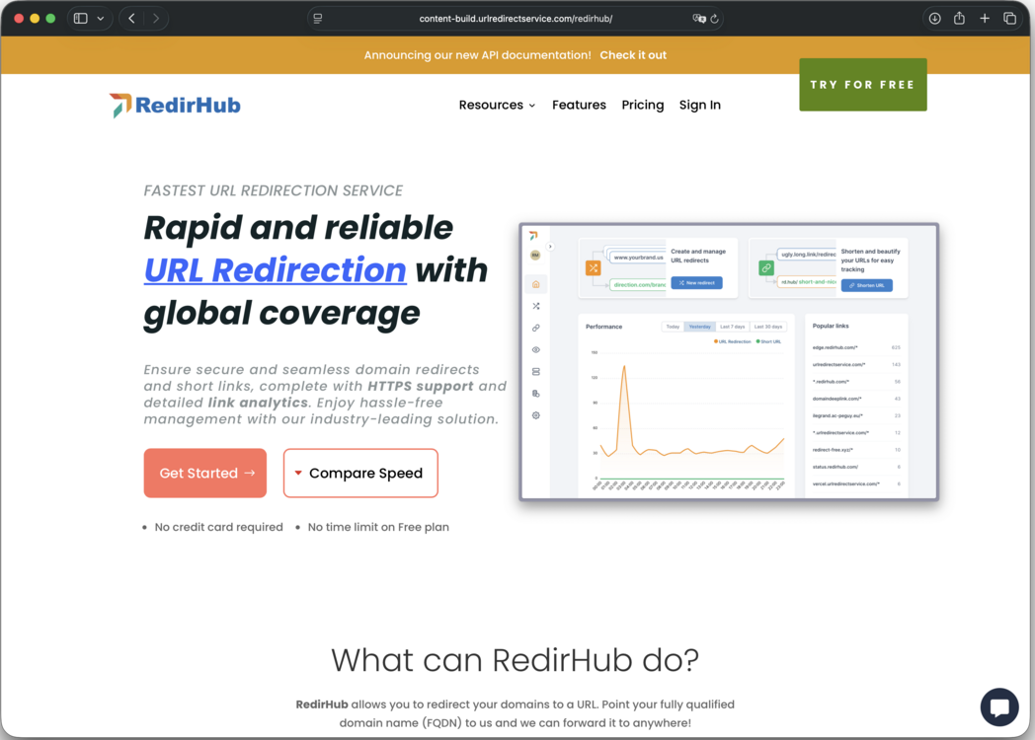Open the sidebar options dropdown arrow

101,19
